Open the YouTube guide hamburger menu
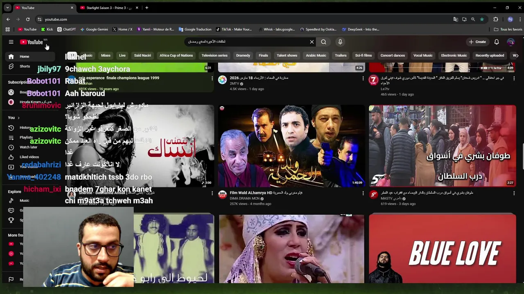This screenshot has height=294, width=524. [11, 42]
